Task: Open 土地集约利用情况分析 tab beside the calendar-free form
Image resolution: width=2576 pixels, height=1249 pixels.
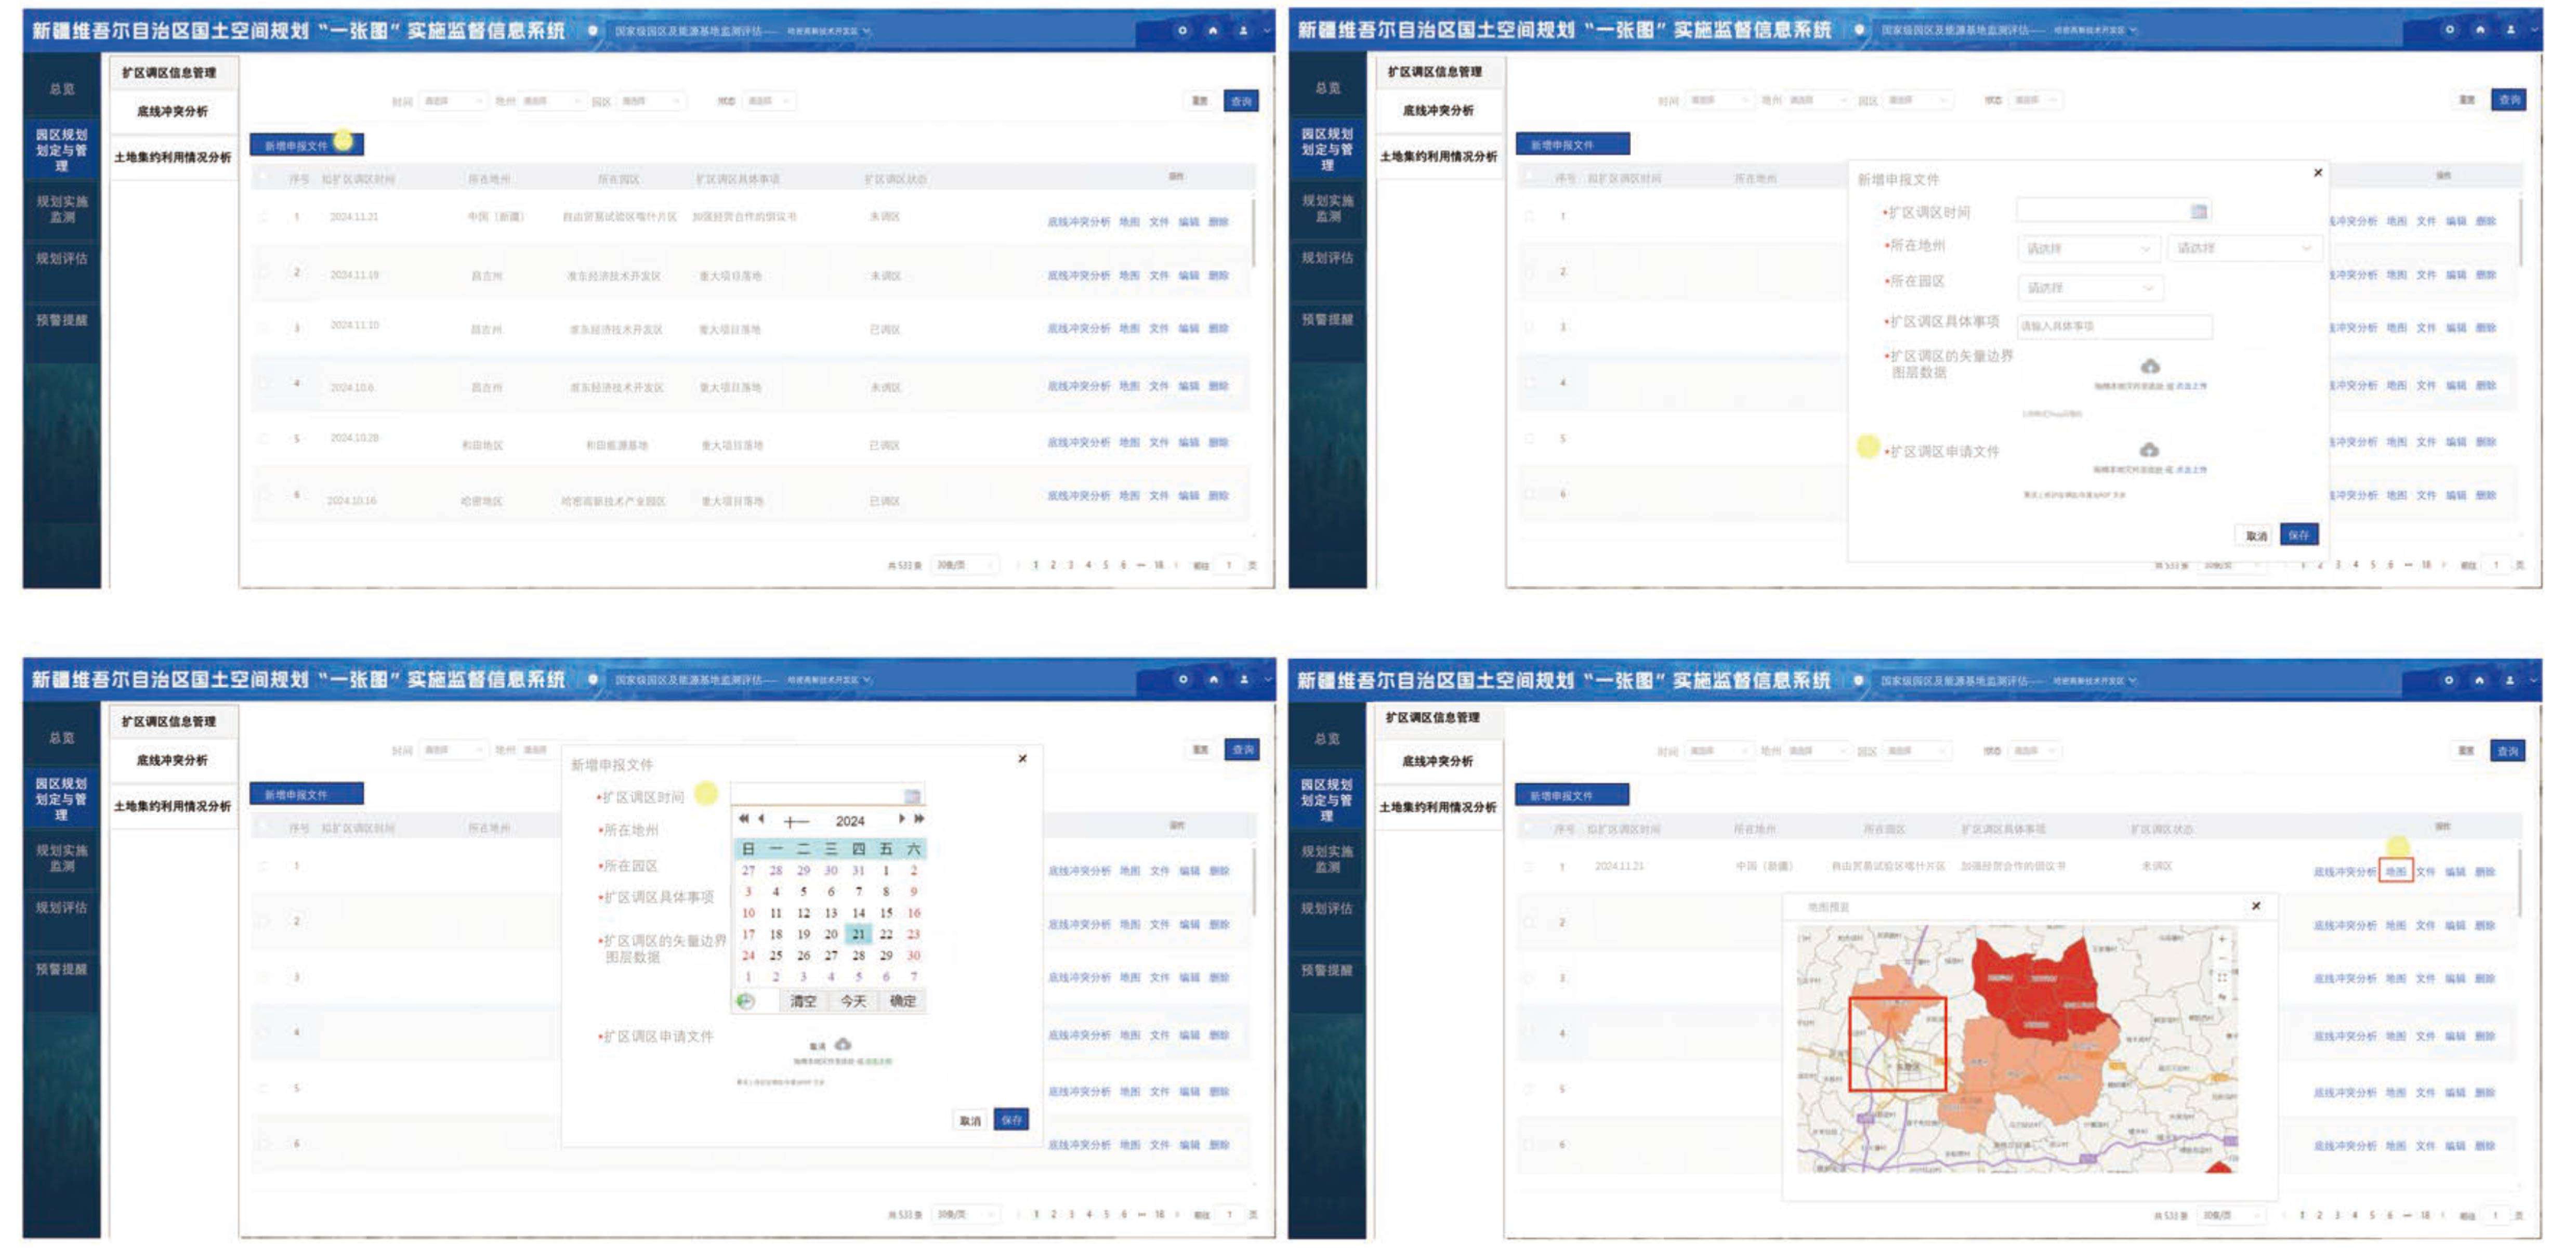Action: pyautogui.click(x=1439, y=157)
